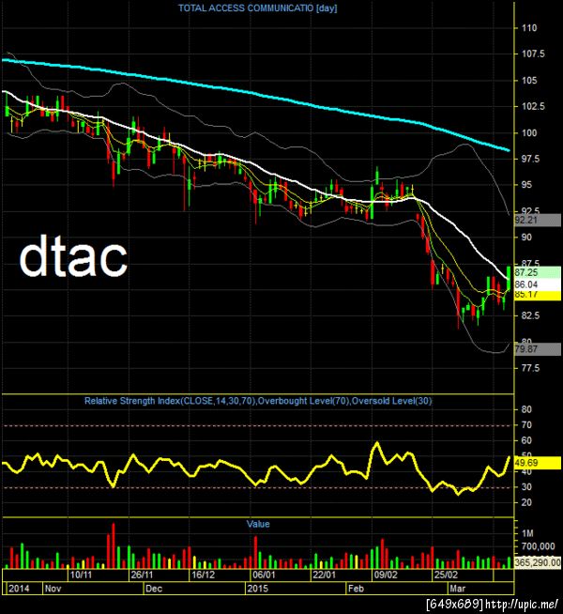Viewport: 563px width, 614px height.
Task: Click the 85.17 yellow price tag
Action: tap(538, 295)
